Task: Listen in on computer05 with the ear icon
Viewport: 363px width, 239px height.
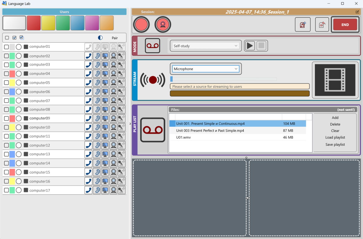Action: pyautogui.click(x=96, y=82)
